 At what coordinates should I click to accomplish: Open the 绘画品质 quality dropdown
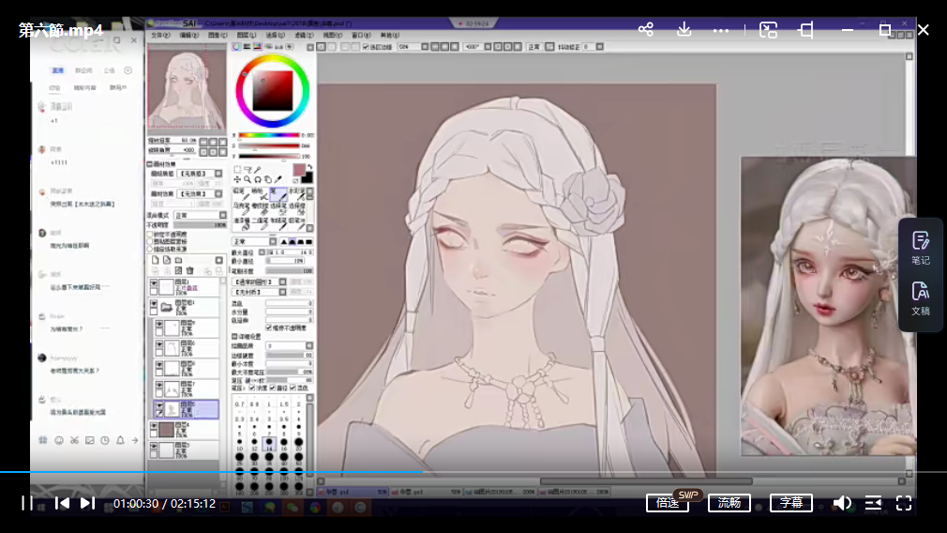290,346
